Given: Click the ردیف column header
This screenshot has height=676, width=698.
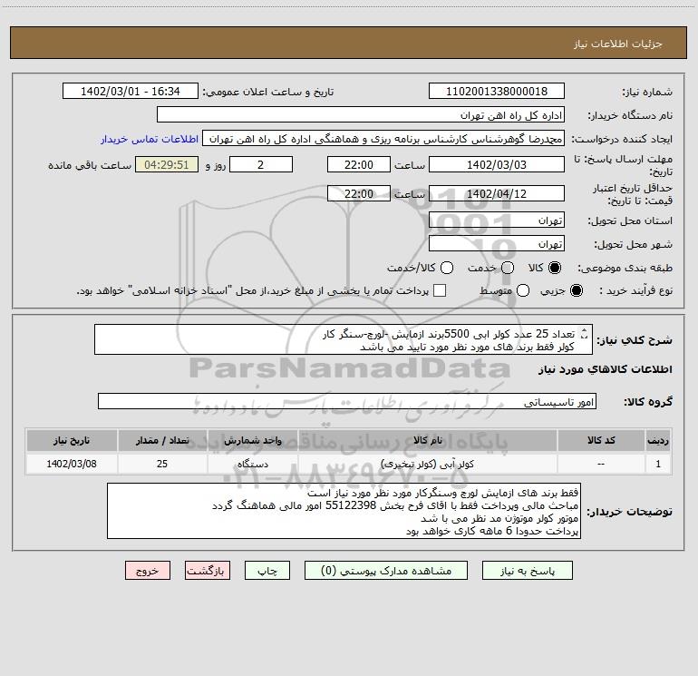Looking at the screenshot, I should pos(658,440).
